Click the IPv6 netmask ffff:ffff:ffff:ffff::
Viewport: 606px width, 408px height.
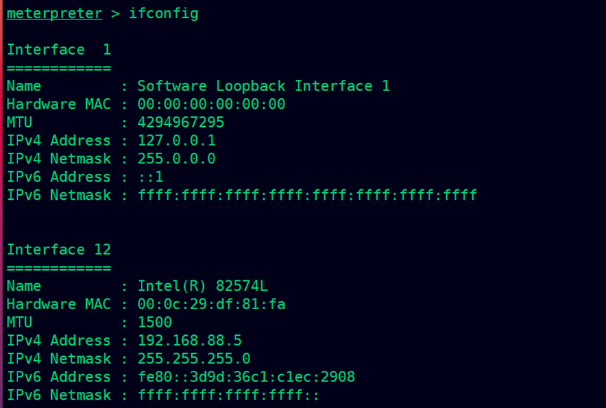pyautogui.click(x=228, y=395)
